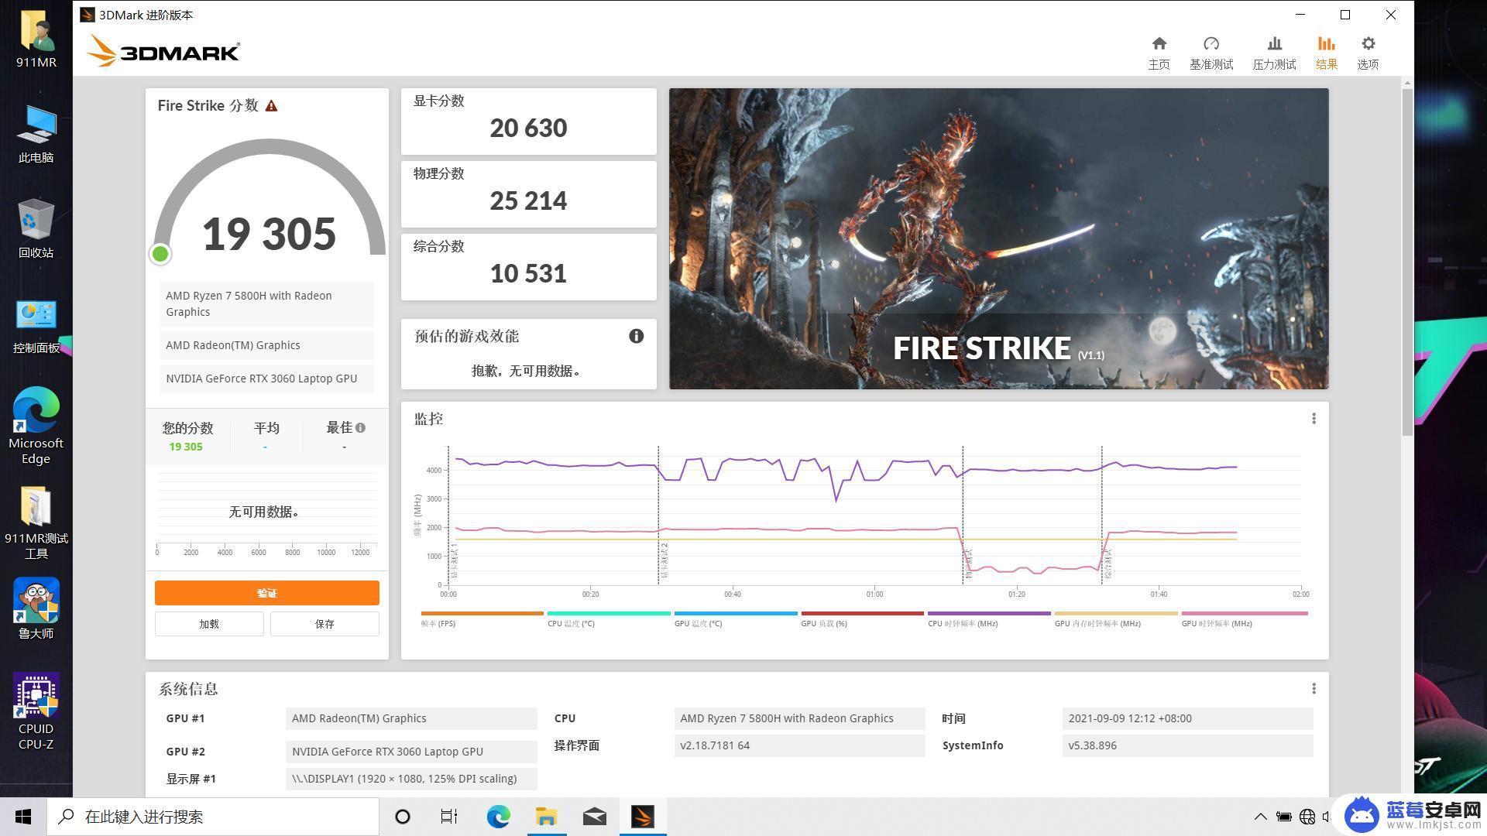Image resolution: width=1487 pixels, height=836 pixels.
Task: Toggle the GPU 负载 (%) legend item
Action: pyautogui.click(x=862, y=618)
